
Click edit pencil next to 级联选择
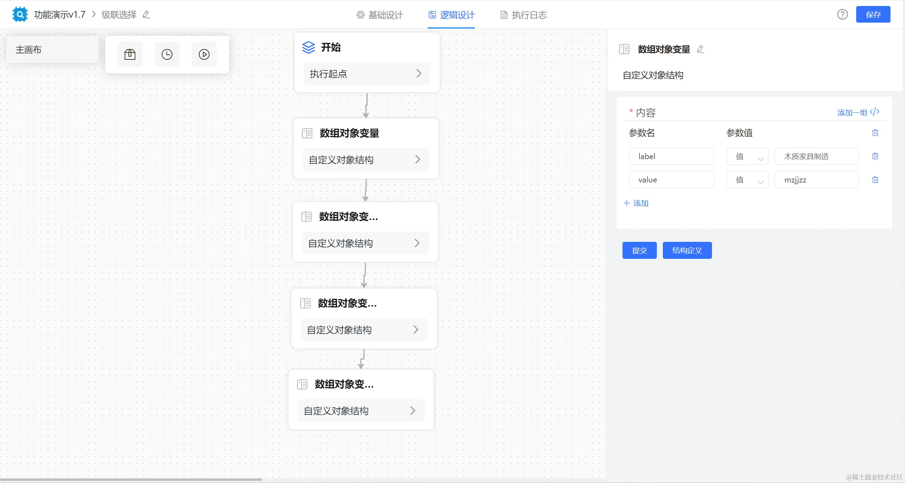[x=146, y=15]
